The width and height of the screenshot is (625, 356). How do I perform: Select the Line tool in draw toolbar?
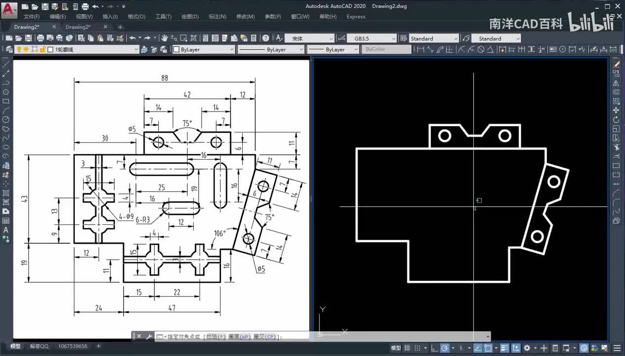[x=6, y=64]
